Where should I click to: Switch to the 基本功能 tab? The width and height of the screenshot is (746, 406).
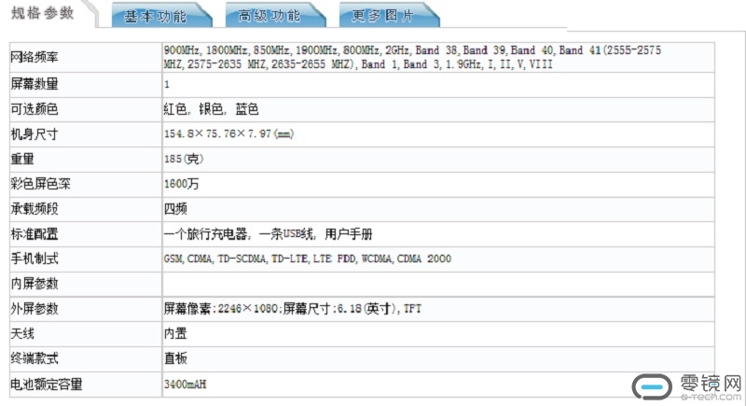tap(156, 16)
